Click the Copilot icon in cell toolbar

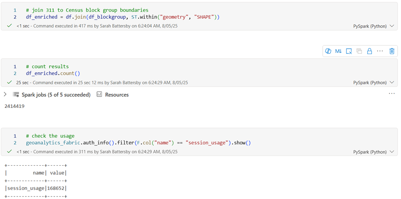[328, 51]
